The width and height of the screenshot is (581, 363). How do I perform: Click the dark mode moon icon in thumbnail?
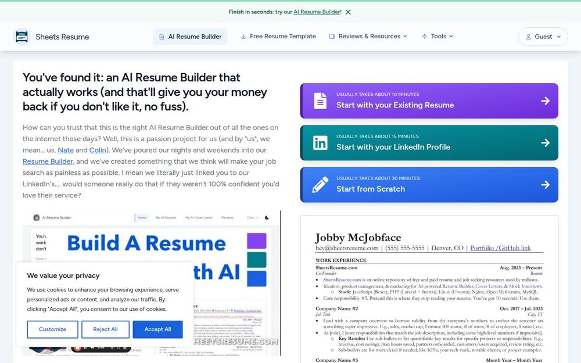point(267,218)
